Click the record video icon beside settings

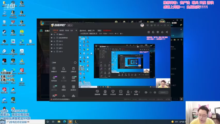(x=146, y=92)
